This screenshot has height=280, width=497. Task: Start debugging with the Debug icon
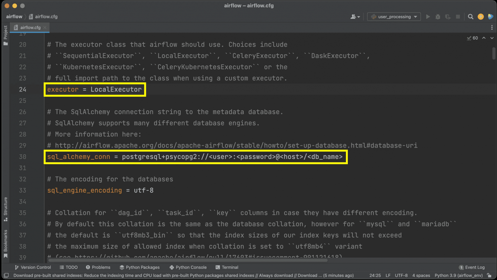tap(437, 17)
